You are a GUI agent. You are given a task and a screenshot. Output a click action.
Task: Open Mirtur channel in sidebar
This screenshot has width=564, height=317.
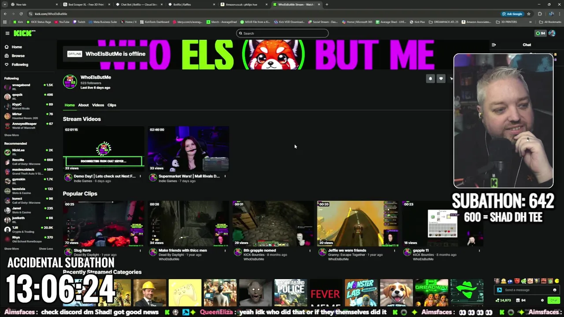28,115
